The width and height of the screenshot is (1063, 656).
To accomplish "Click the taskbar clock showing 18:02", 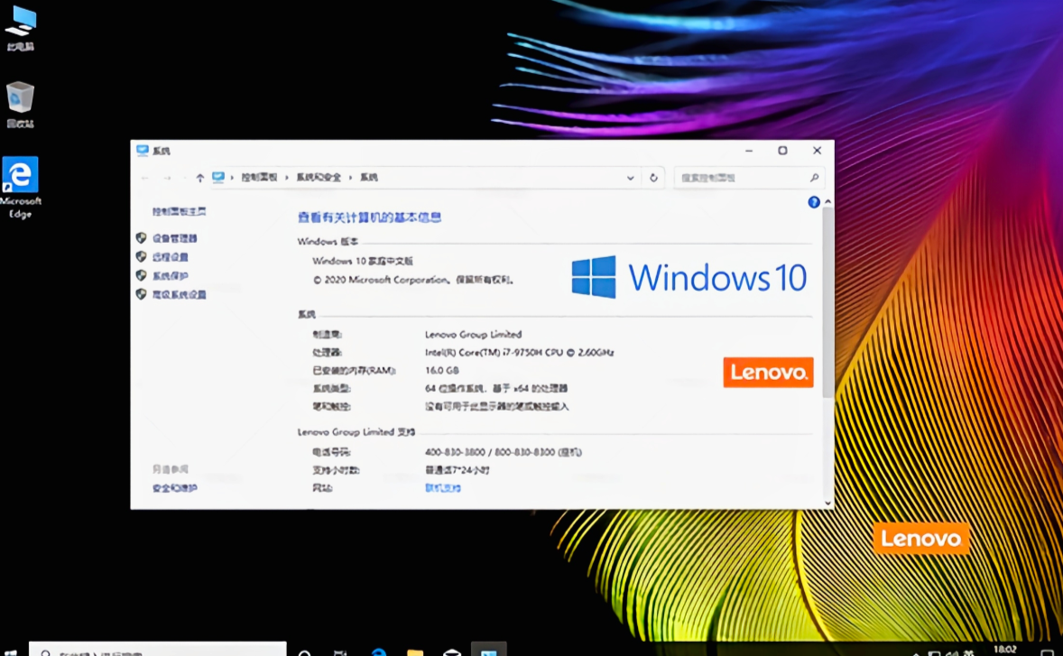I will [1004, 650].
